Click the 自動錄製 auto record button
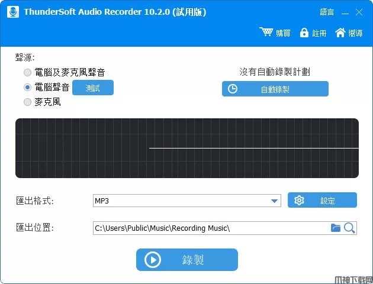The image size is (373, 284). click(275, 89)
